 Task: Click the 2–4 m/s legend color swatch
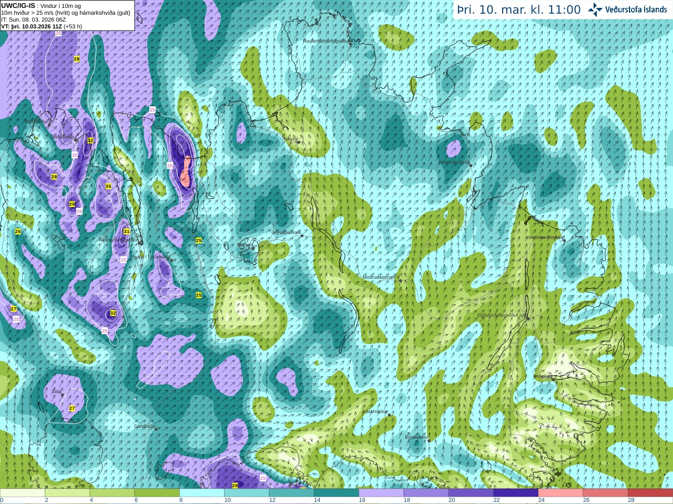coord(68,493)
